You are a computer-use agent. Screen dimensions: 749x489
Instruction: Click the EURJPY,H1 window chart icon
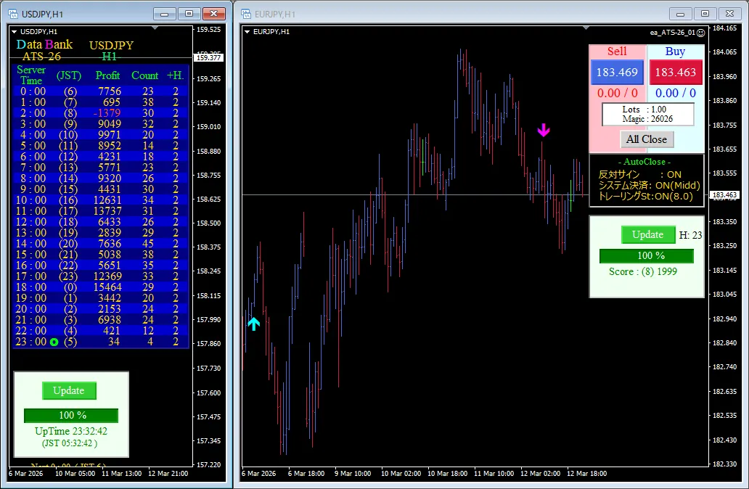[246, 14]
